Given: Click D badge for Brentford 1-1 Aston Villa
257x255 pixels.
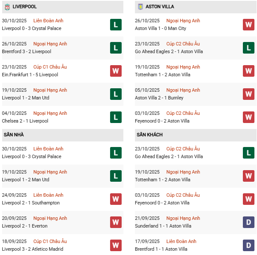Looking at the screenshot, I should (248, 246).
